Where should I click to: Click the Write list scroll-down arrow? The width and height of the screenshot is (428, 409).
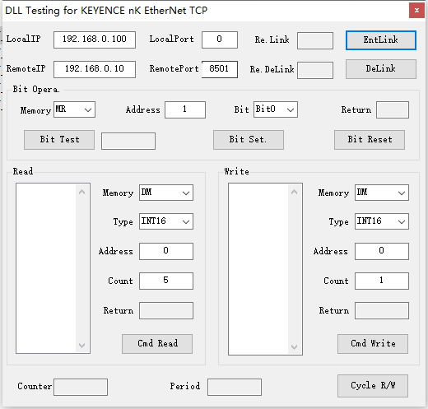tap(294, 346)
